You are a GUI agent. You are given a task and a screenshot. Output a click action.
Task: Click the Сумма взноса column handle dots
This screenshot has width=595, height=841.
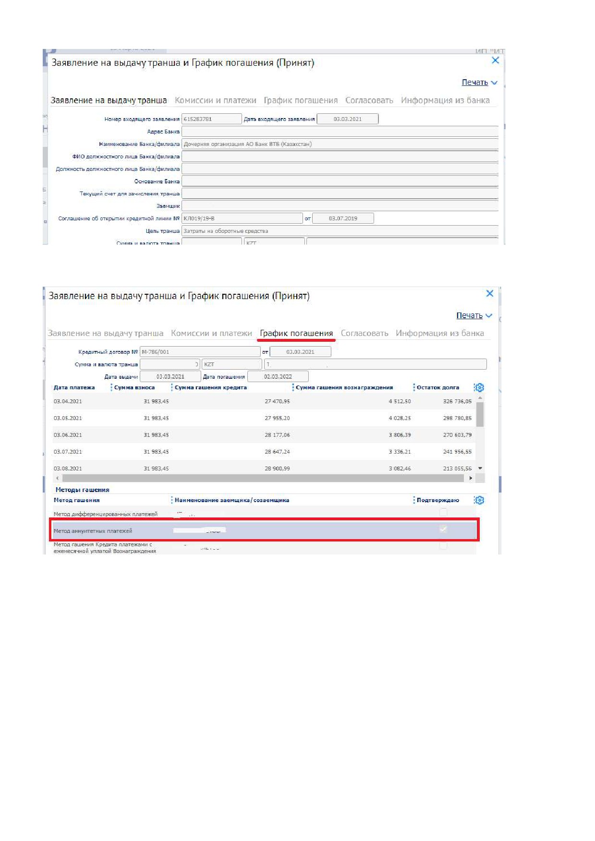111,387
